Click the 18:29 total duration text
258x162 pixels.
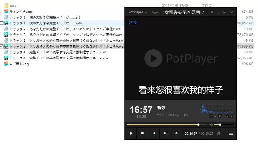(x=141, y=117)
